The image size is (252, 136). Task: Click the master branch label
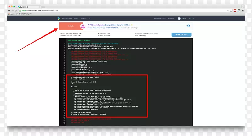124,28
